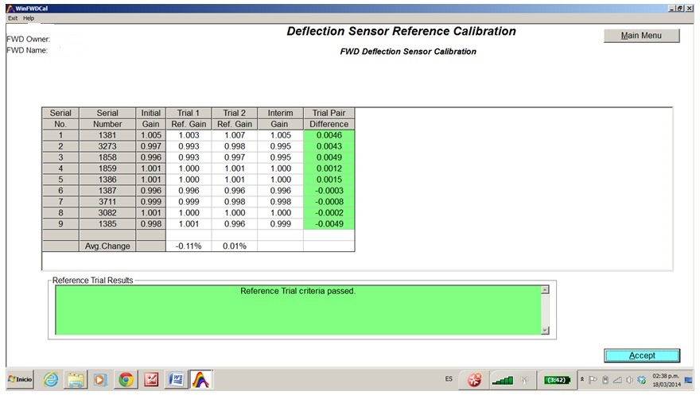The width and height of the screenshot is (700, 395).
Task: Open the Action Center flag icon
Action: [x=593, y=380]
